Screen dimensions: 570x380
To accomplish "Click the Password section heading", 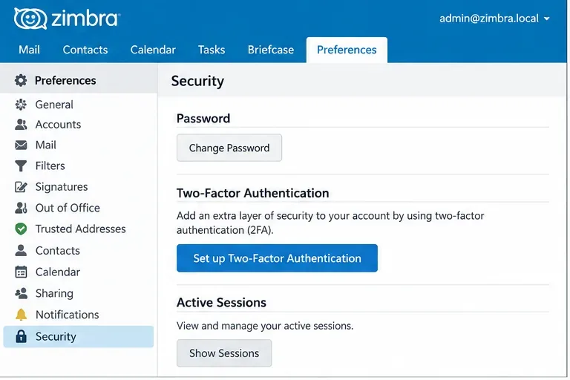I will click(203, 119).
